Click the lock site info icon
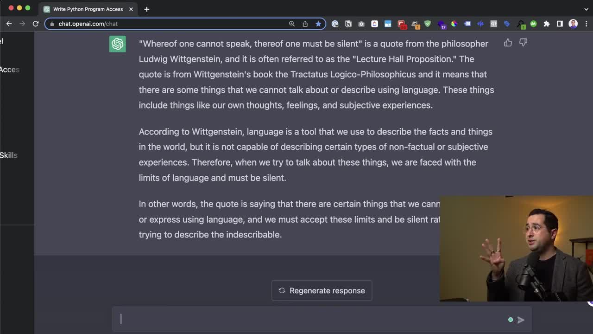Viewport: 593px width, 334px height. click(52, 24)
